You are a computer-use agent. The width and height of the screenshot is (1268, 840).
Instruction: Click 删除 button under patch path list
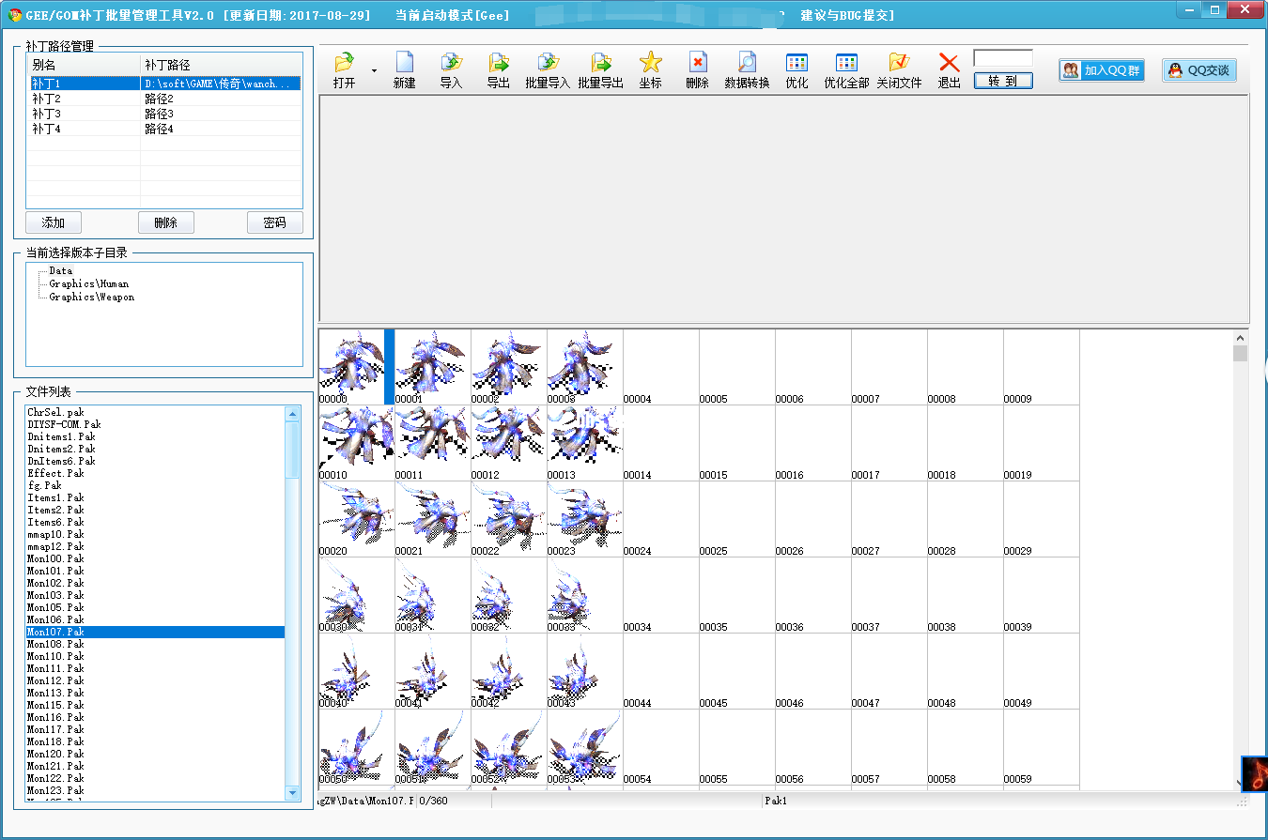point(165,222)
